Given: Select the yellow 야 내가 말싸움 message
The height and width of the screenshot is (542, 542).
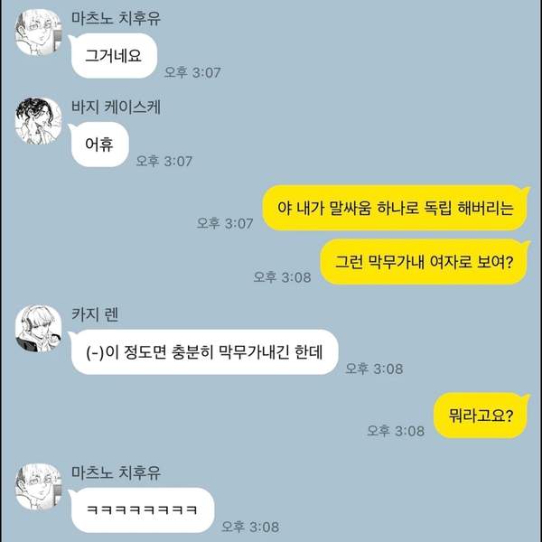Looking at the screenshot, I should point(396,208).
